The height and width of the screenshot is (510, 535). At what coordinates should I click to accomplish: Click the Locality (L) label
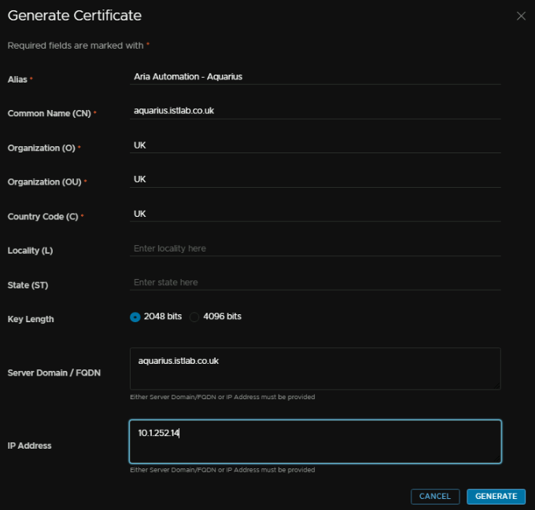(30, 251)
